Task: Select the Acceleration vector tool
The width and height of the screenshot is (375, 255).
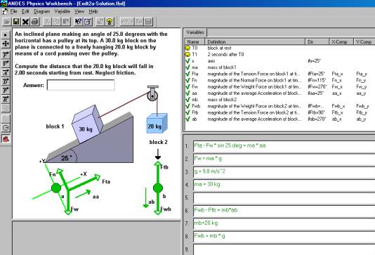Action: [6, 72]
